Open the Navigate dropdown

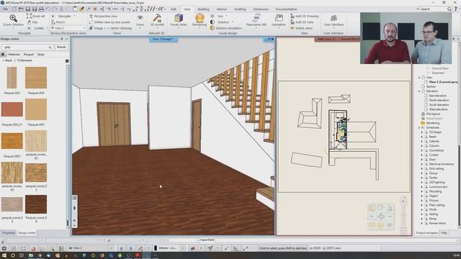[x=64, y=16]
